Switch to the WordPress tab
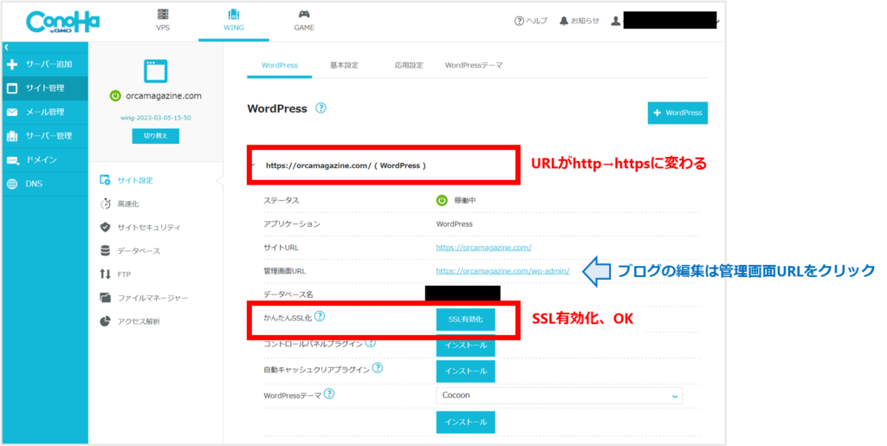 280,66
